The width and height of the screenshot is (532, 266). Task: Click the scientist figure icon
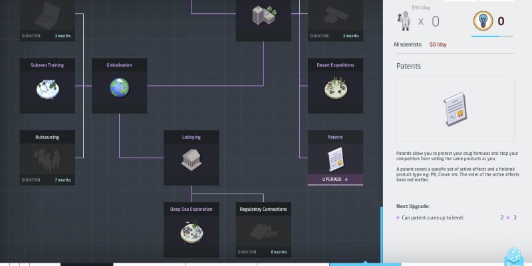[x=403, y=20]
